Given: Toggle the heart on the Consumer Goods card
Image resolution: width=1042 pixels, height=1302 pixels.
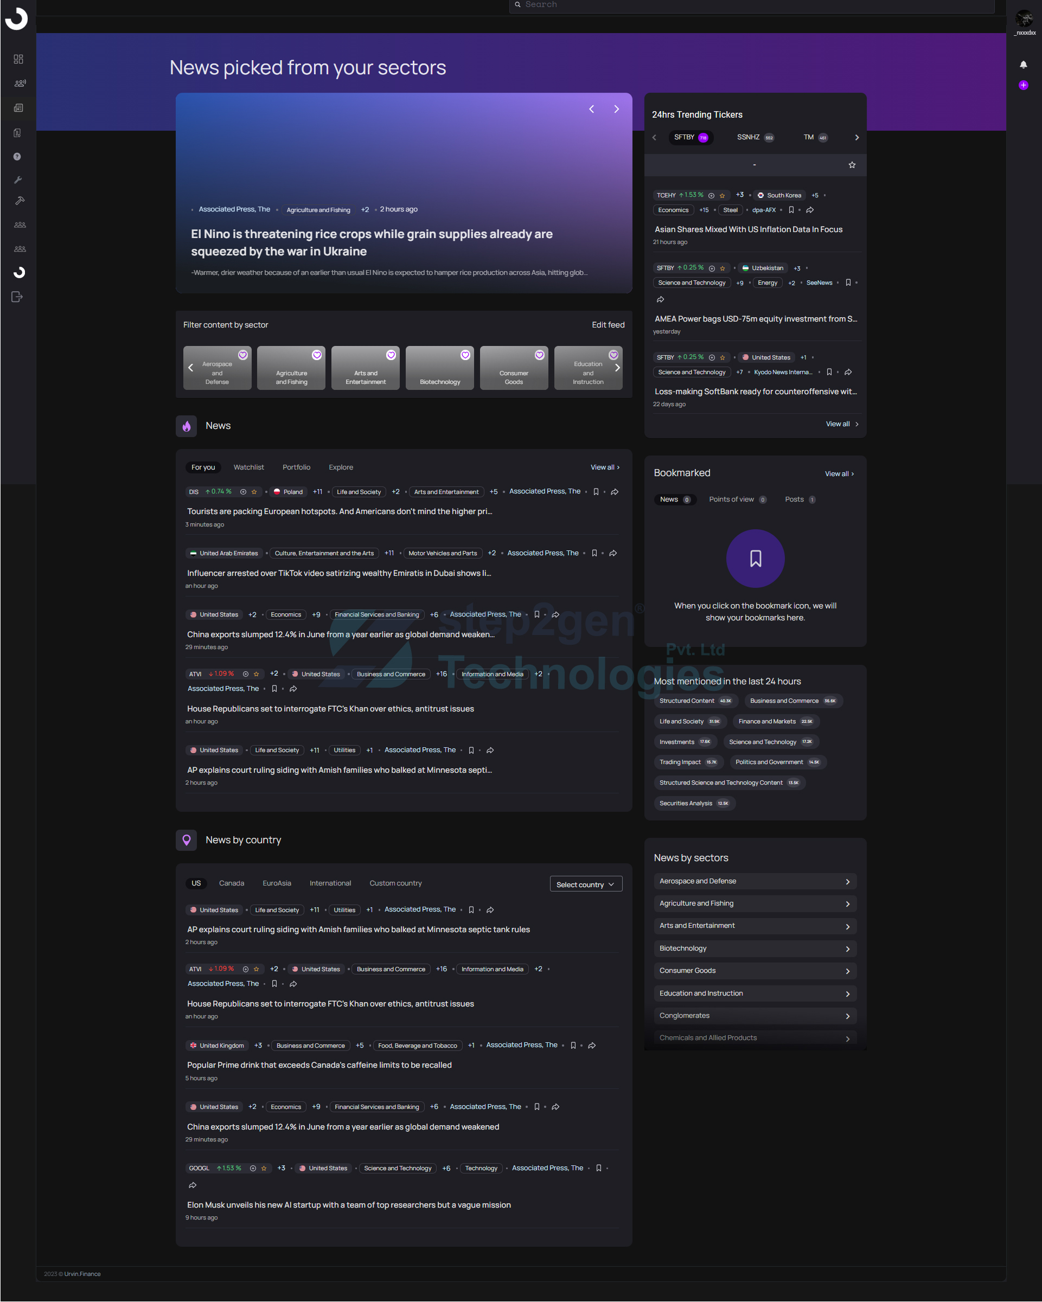Looking at the screenshot, I should (x=539, y=355).
